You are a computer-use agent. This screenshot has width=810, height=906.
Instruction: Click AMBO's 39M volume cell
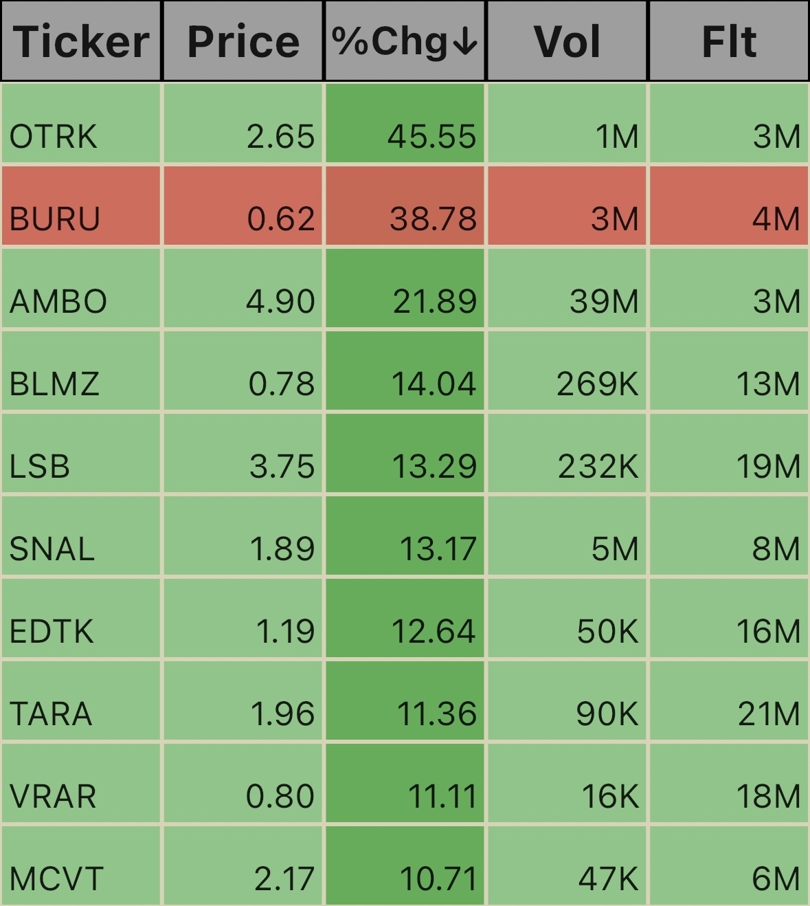(x=567, y=288)
